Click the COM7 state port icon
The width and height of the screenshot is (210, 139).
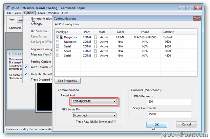(x=95, y=51)
